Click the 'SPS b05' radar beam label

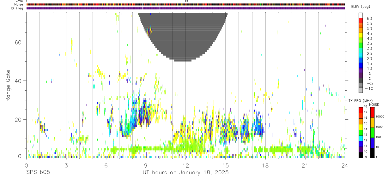pyautogui.click(x=38, y=173)
